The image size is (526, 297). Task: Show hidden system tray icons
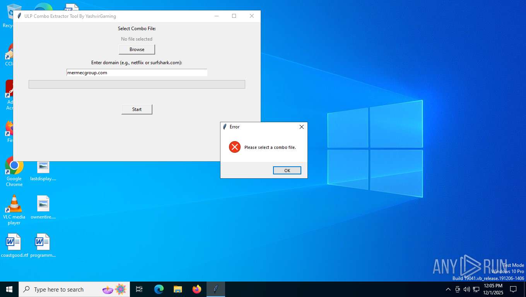click(x=448, y=289)
